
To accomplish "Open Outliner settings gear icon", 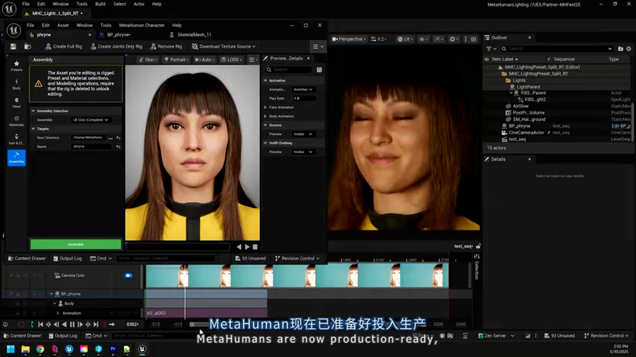I will coord(630,49).
